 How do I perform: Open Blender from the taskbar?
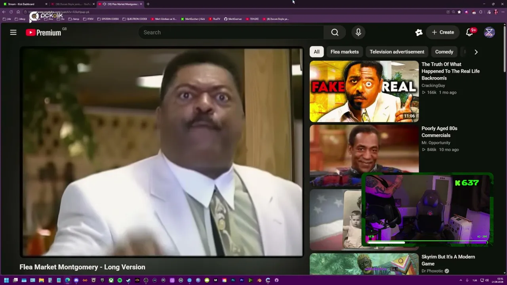click(259, 280)
